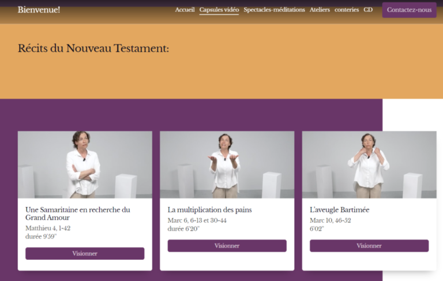Open the CD page link

[368, 10]
